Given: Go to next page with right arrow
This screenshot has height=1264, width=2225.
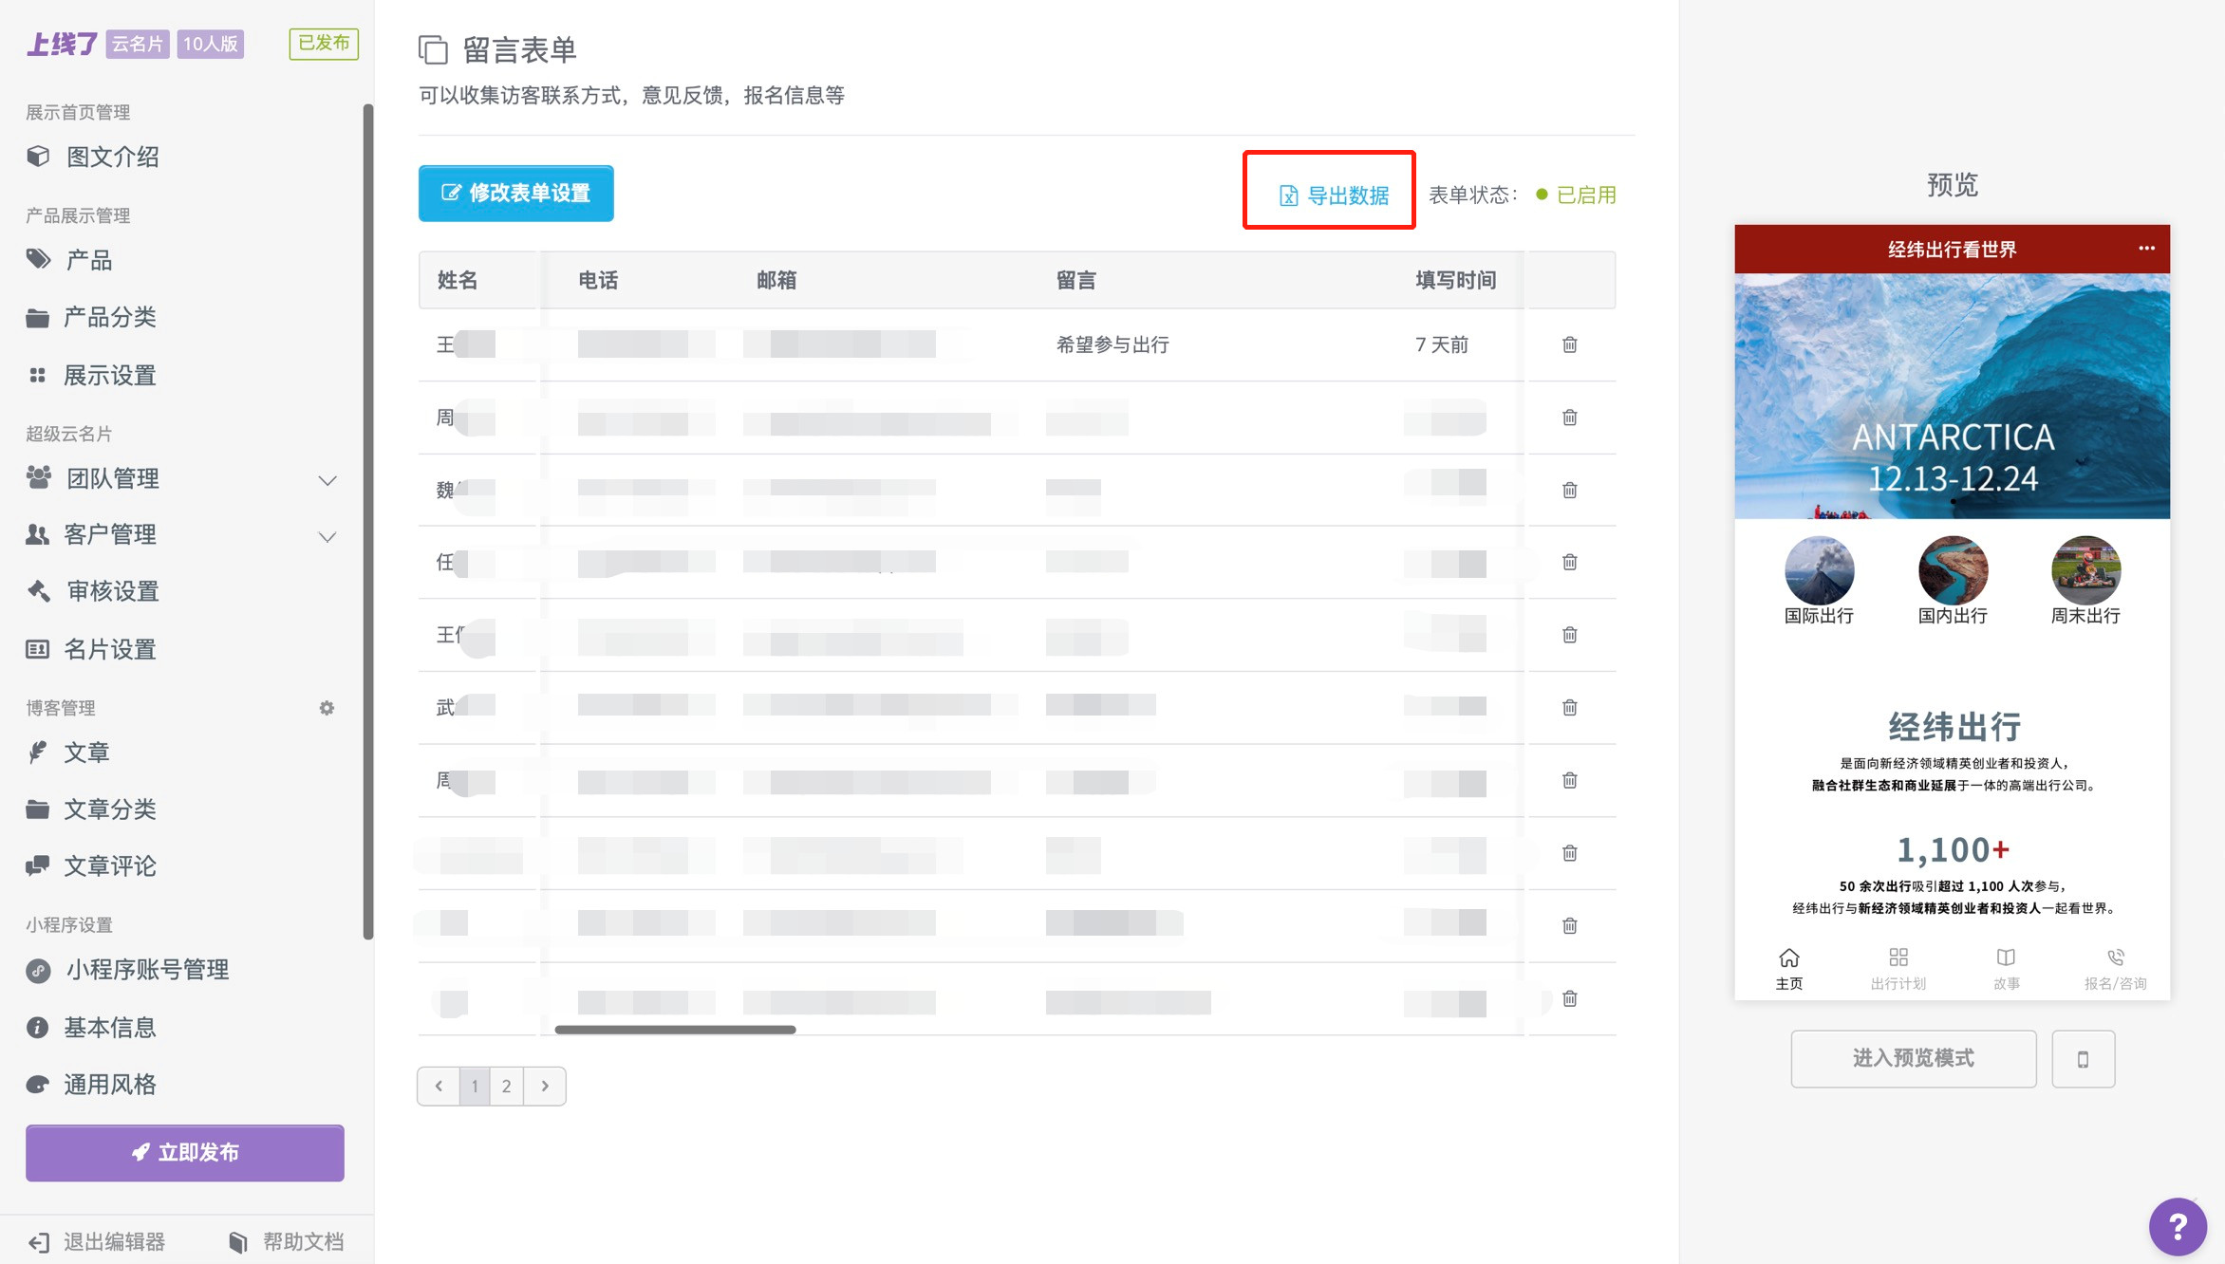Looking at the screenshot, I should (545, 1086).
